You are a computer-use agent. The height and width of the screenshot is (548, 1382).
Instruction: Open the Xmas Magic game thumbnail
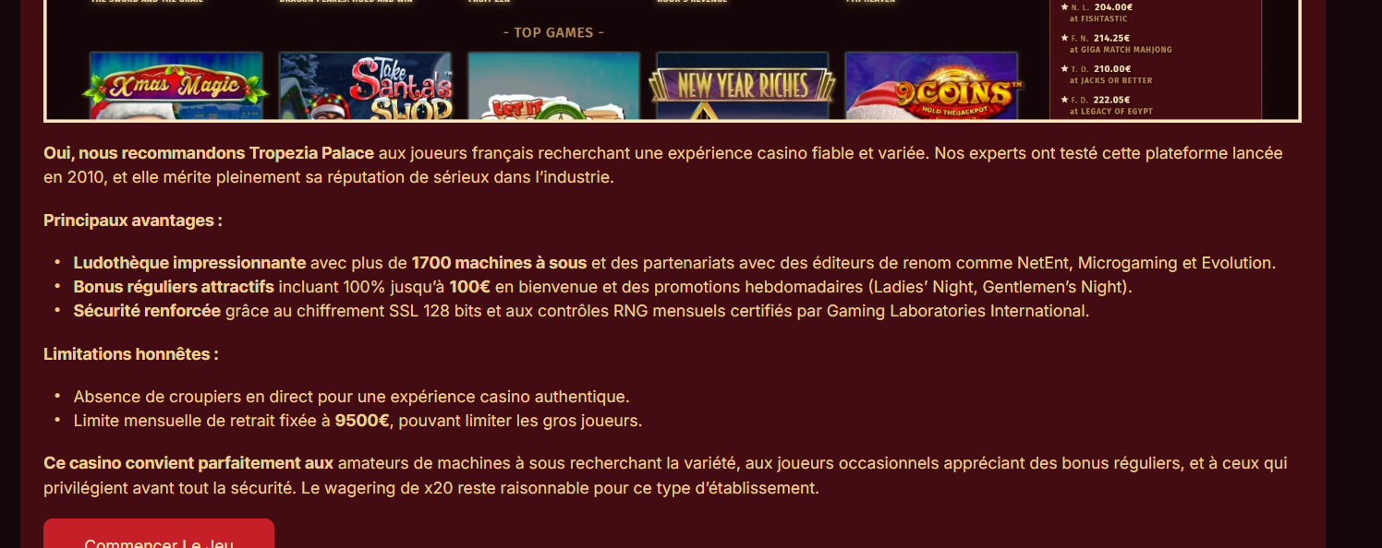176,86
